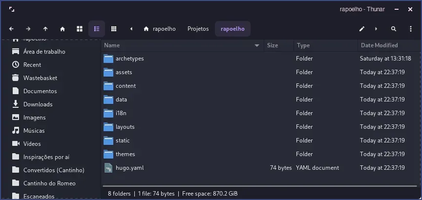Switch to compact grid view
The height and width of the screenshot is (200, 422).
(114, 29)
